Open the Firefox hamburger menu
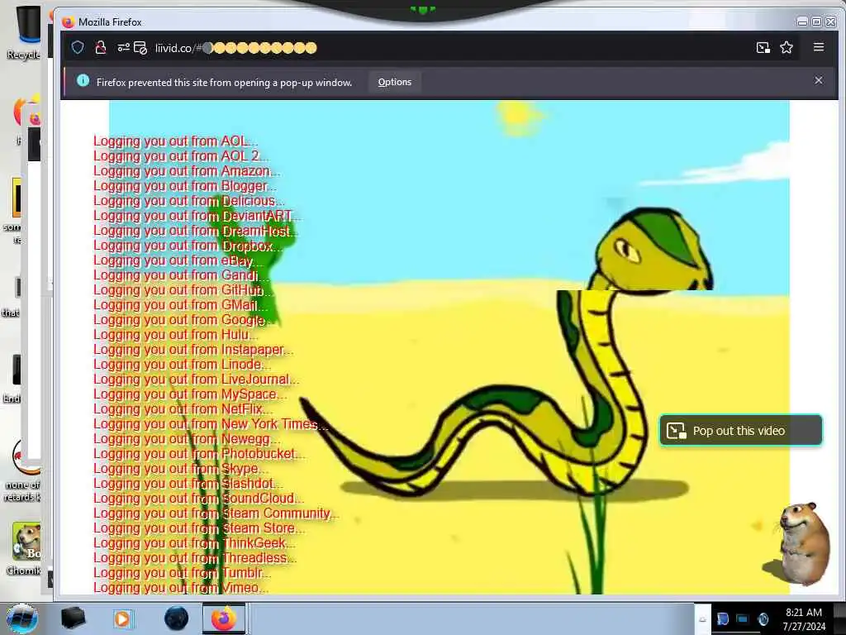The image size is (846, 635). click(x=819, y=47)
